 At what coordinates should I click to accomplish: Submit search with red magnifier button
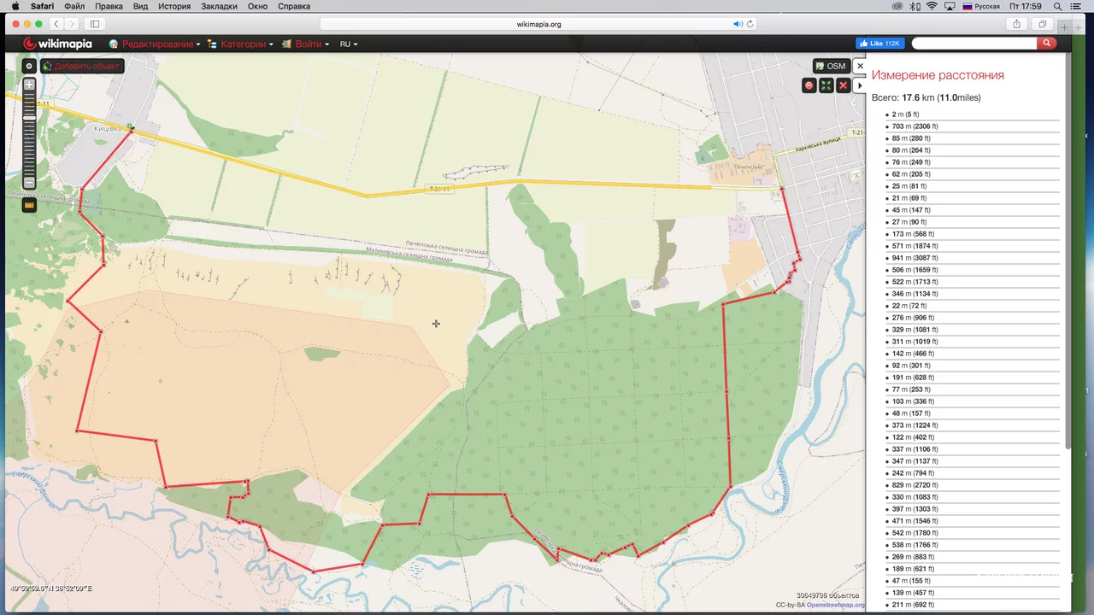point(1048,44)
